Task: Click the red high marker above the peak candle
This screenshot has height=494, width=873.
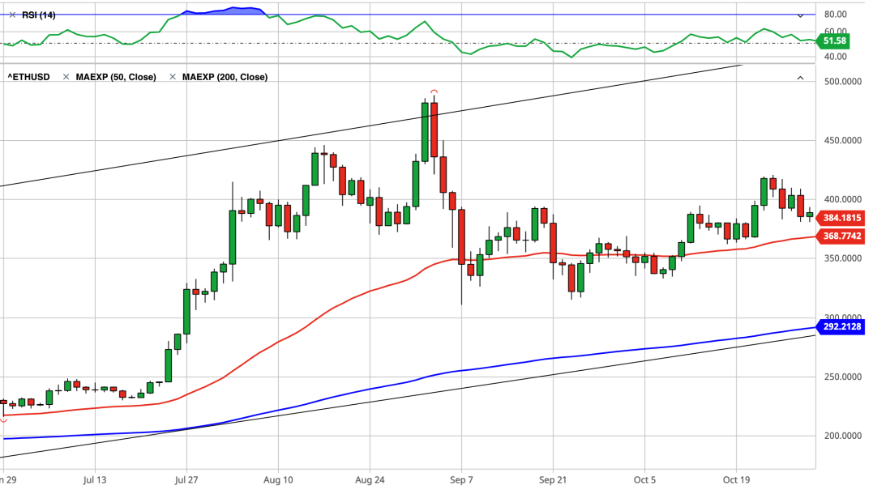Action: coord(434,92)
